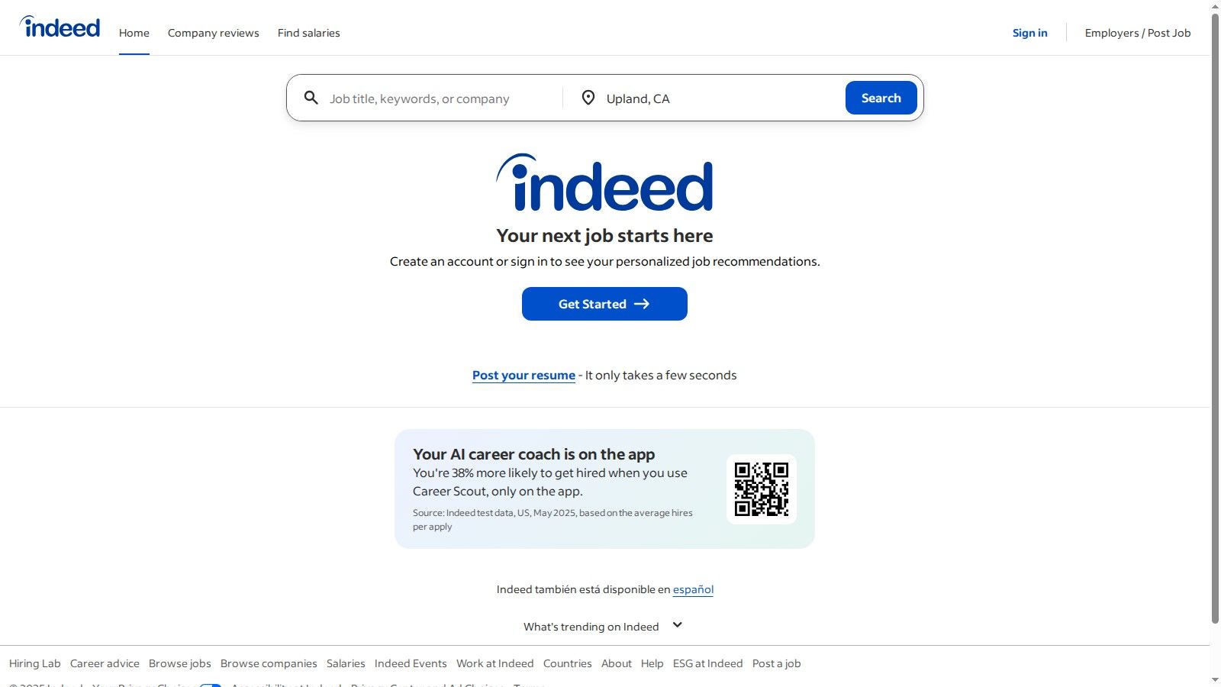Open the Find salaries tab

point(309,33)
